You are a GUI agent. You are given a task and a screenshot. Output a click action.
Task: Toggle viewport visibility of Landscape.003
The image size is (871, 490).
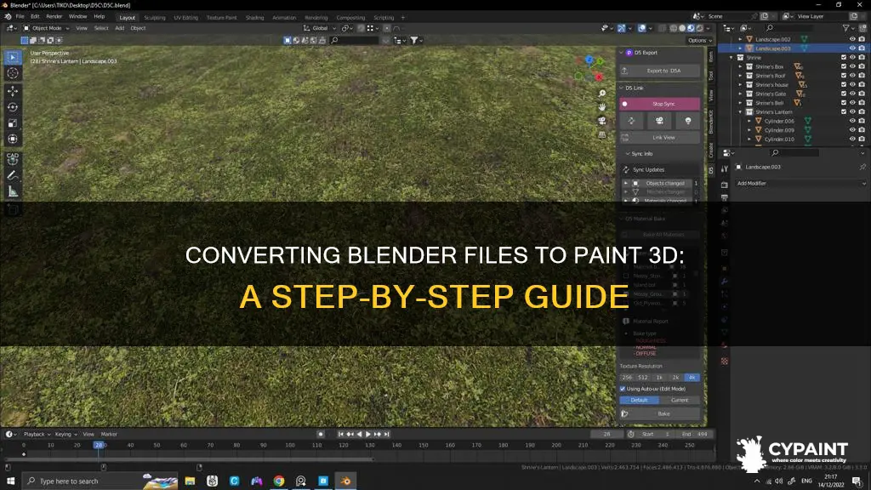coord(852,48)
